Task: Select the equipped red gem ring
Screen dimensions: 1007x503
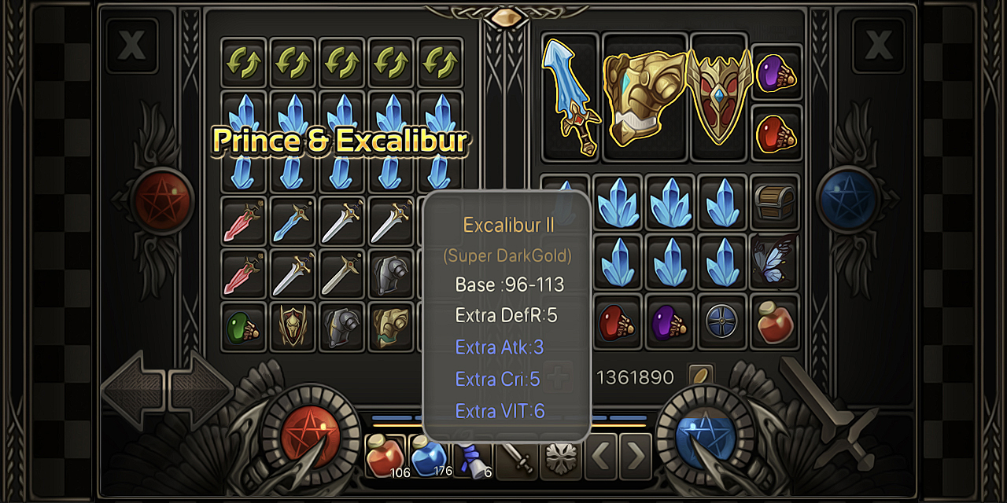Action: (776, 132)
